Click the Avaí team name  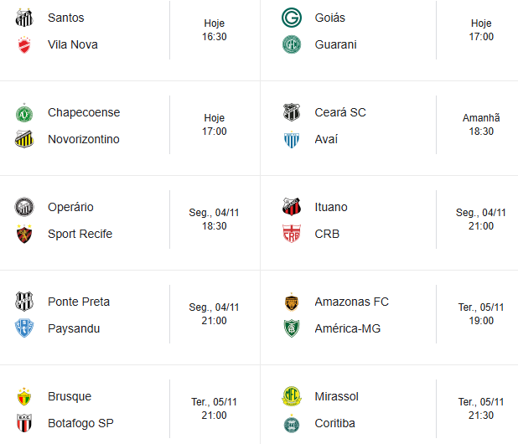(326, 139)
